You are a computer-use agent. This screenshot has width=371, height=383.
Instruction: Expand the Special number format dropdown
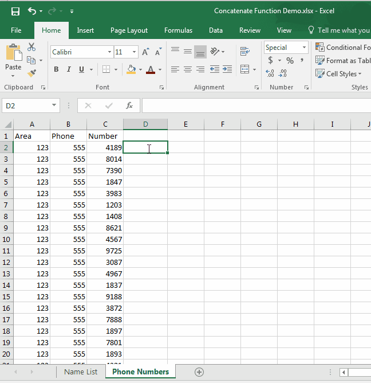pyautogui.click(x=303, y=48)
